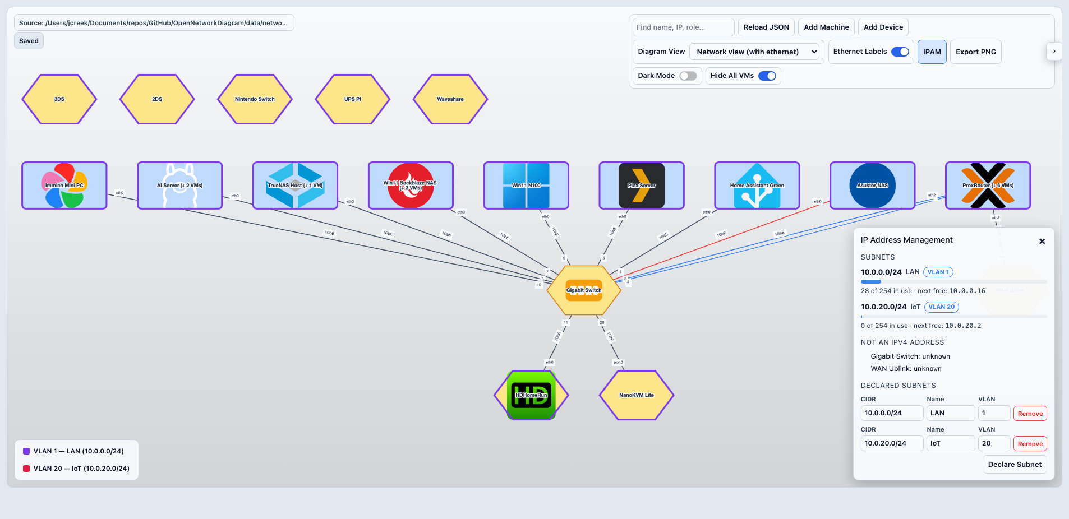Select the AI Server machine node
The height and width of the screenshot is (519, 1069).
[x=180, y=186]
